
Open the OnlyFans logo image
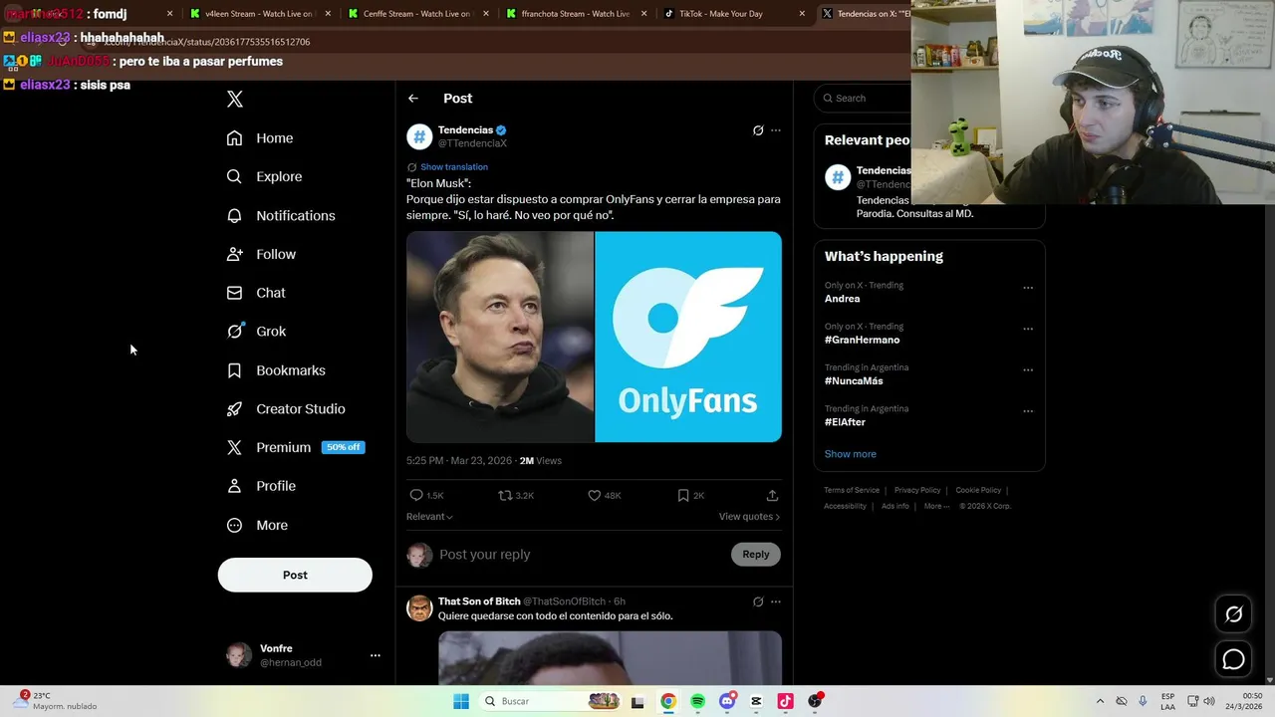pos(688,337)
